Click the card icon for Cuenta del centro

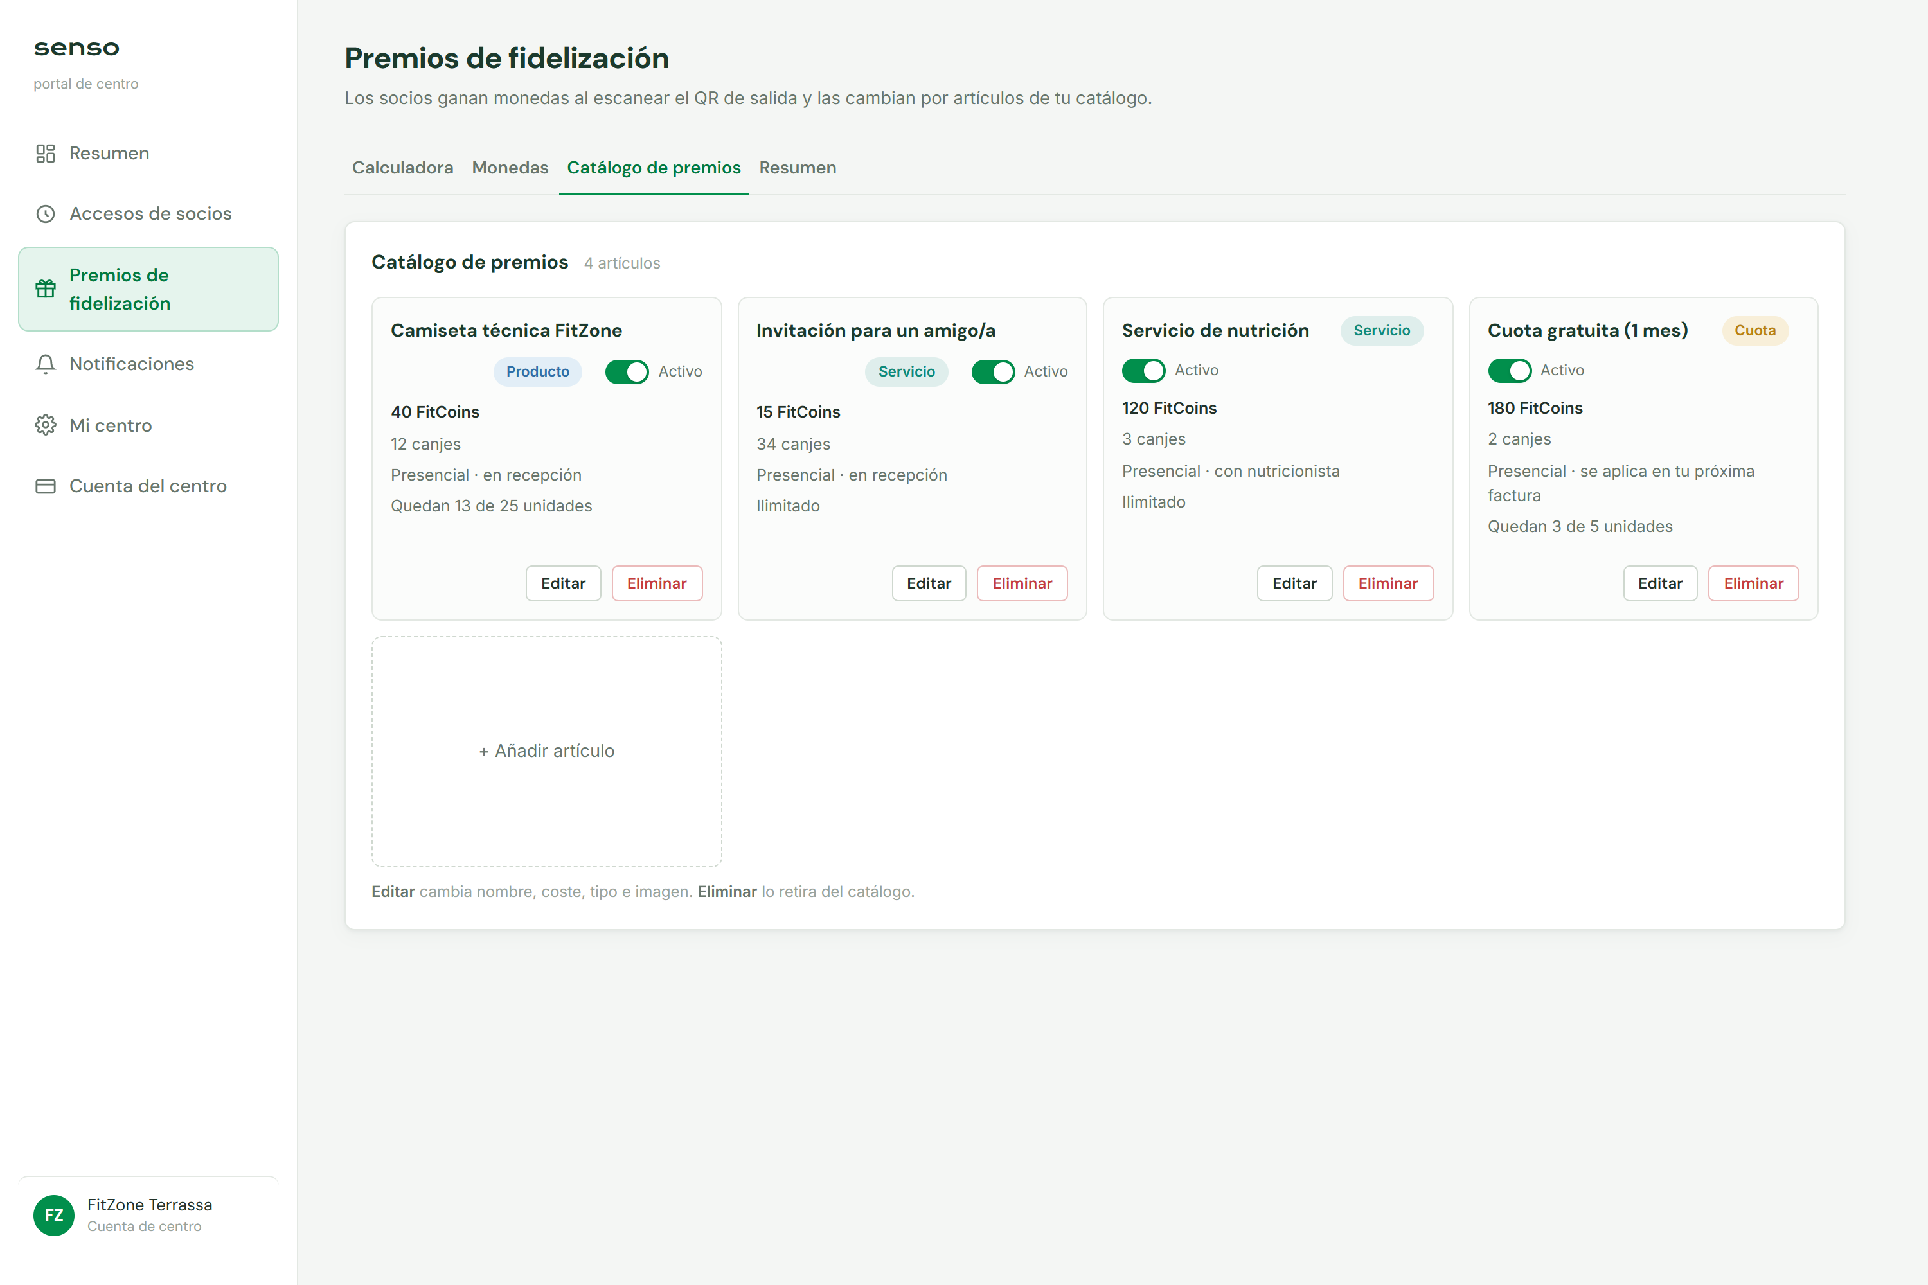point(46,486)
